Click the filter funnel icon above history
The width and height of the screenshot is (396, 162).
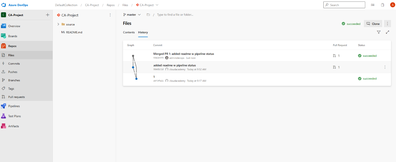(379, 32)
